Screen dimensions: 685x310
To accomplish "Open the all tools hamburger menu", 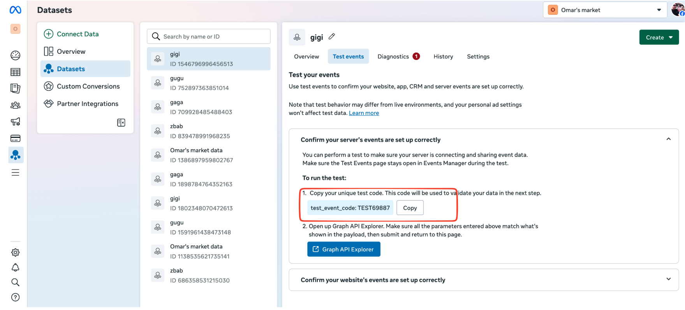I will click(15, 173).
